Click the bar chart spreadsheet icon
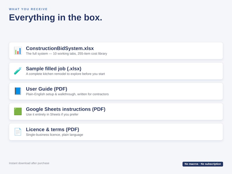232x174 pixels. click(x=18, y=51)
